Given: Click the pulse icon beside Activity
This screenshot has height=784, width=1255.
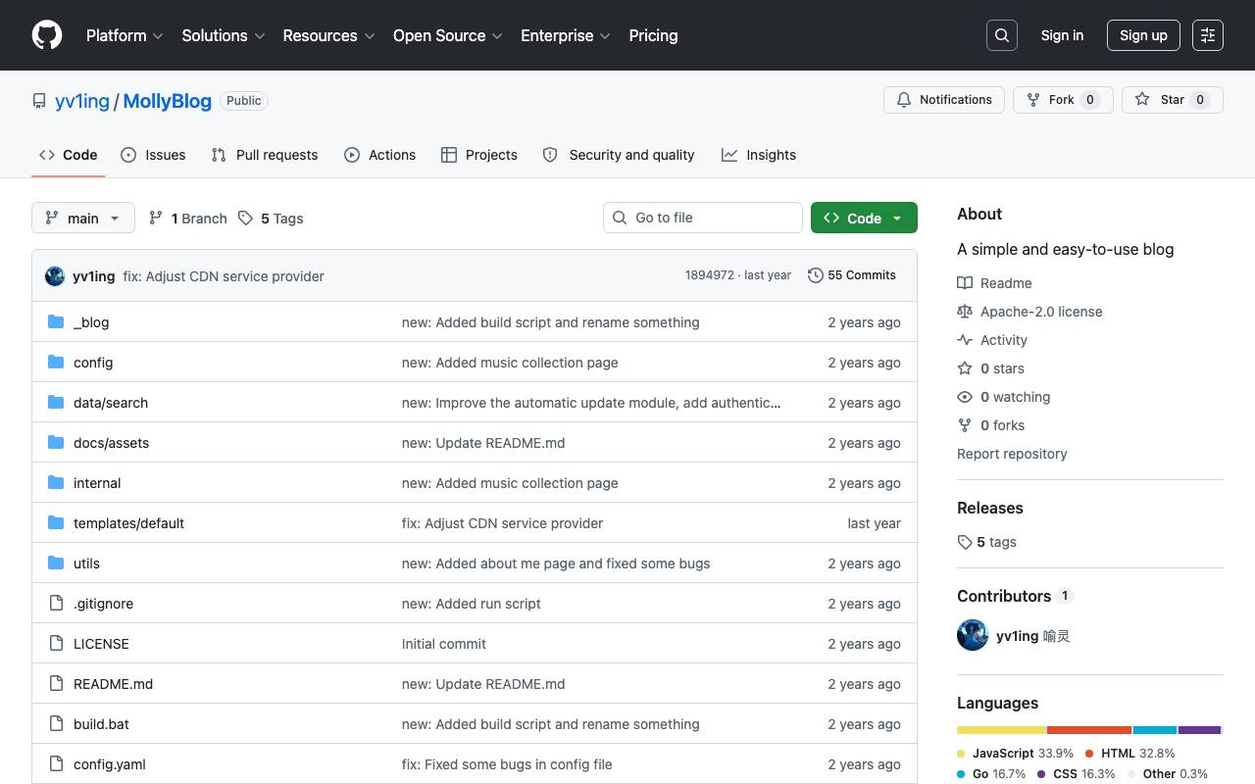Looking at the screenshot, I should (x=965, y=340).
